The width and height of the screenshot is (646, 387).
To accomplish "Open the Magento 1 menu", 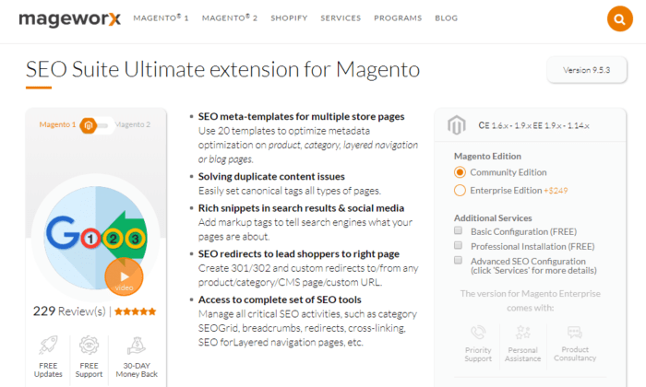I will pyautogui.click(x=161, y=18).
